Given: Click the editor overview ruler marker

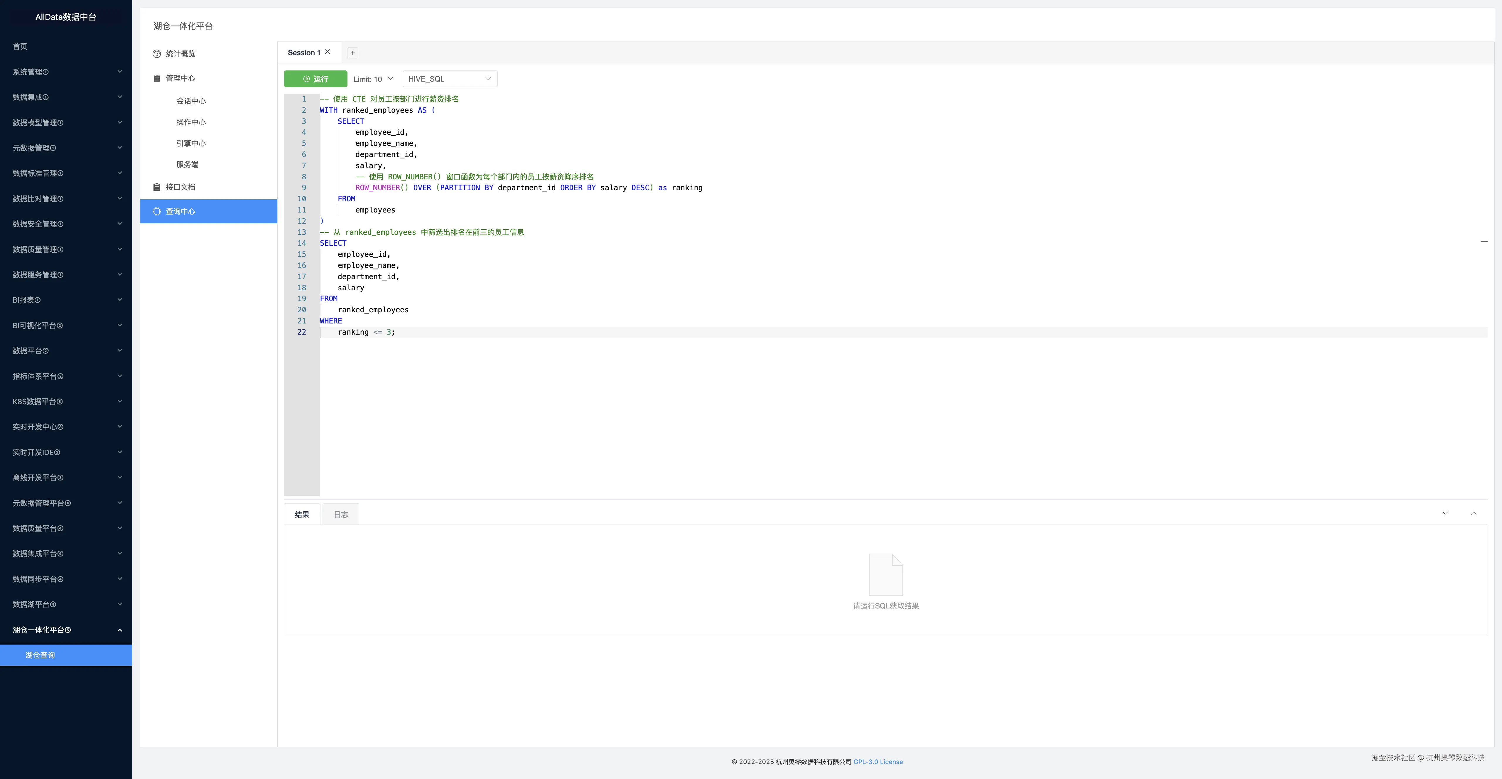Looking at the screenshot, I should pyautogui.click(x=1484, y=241).
